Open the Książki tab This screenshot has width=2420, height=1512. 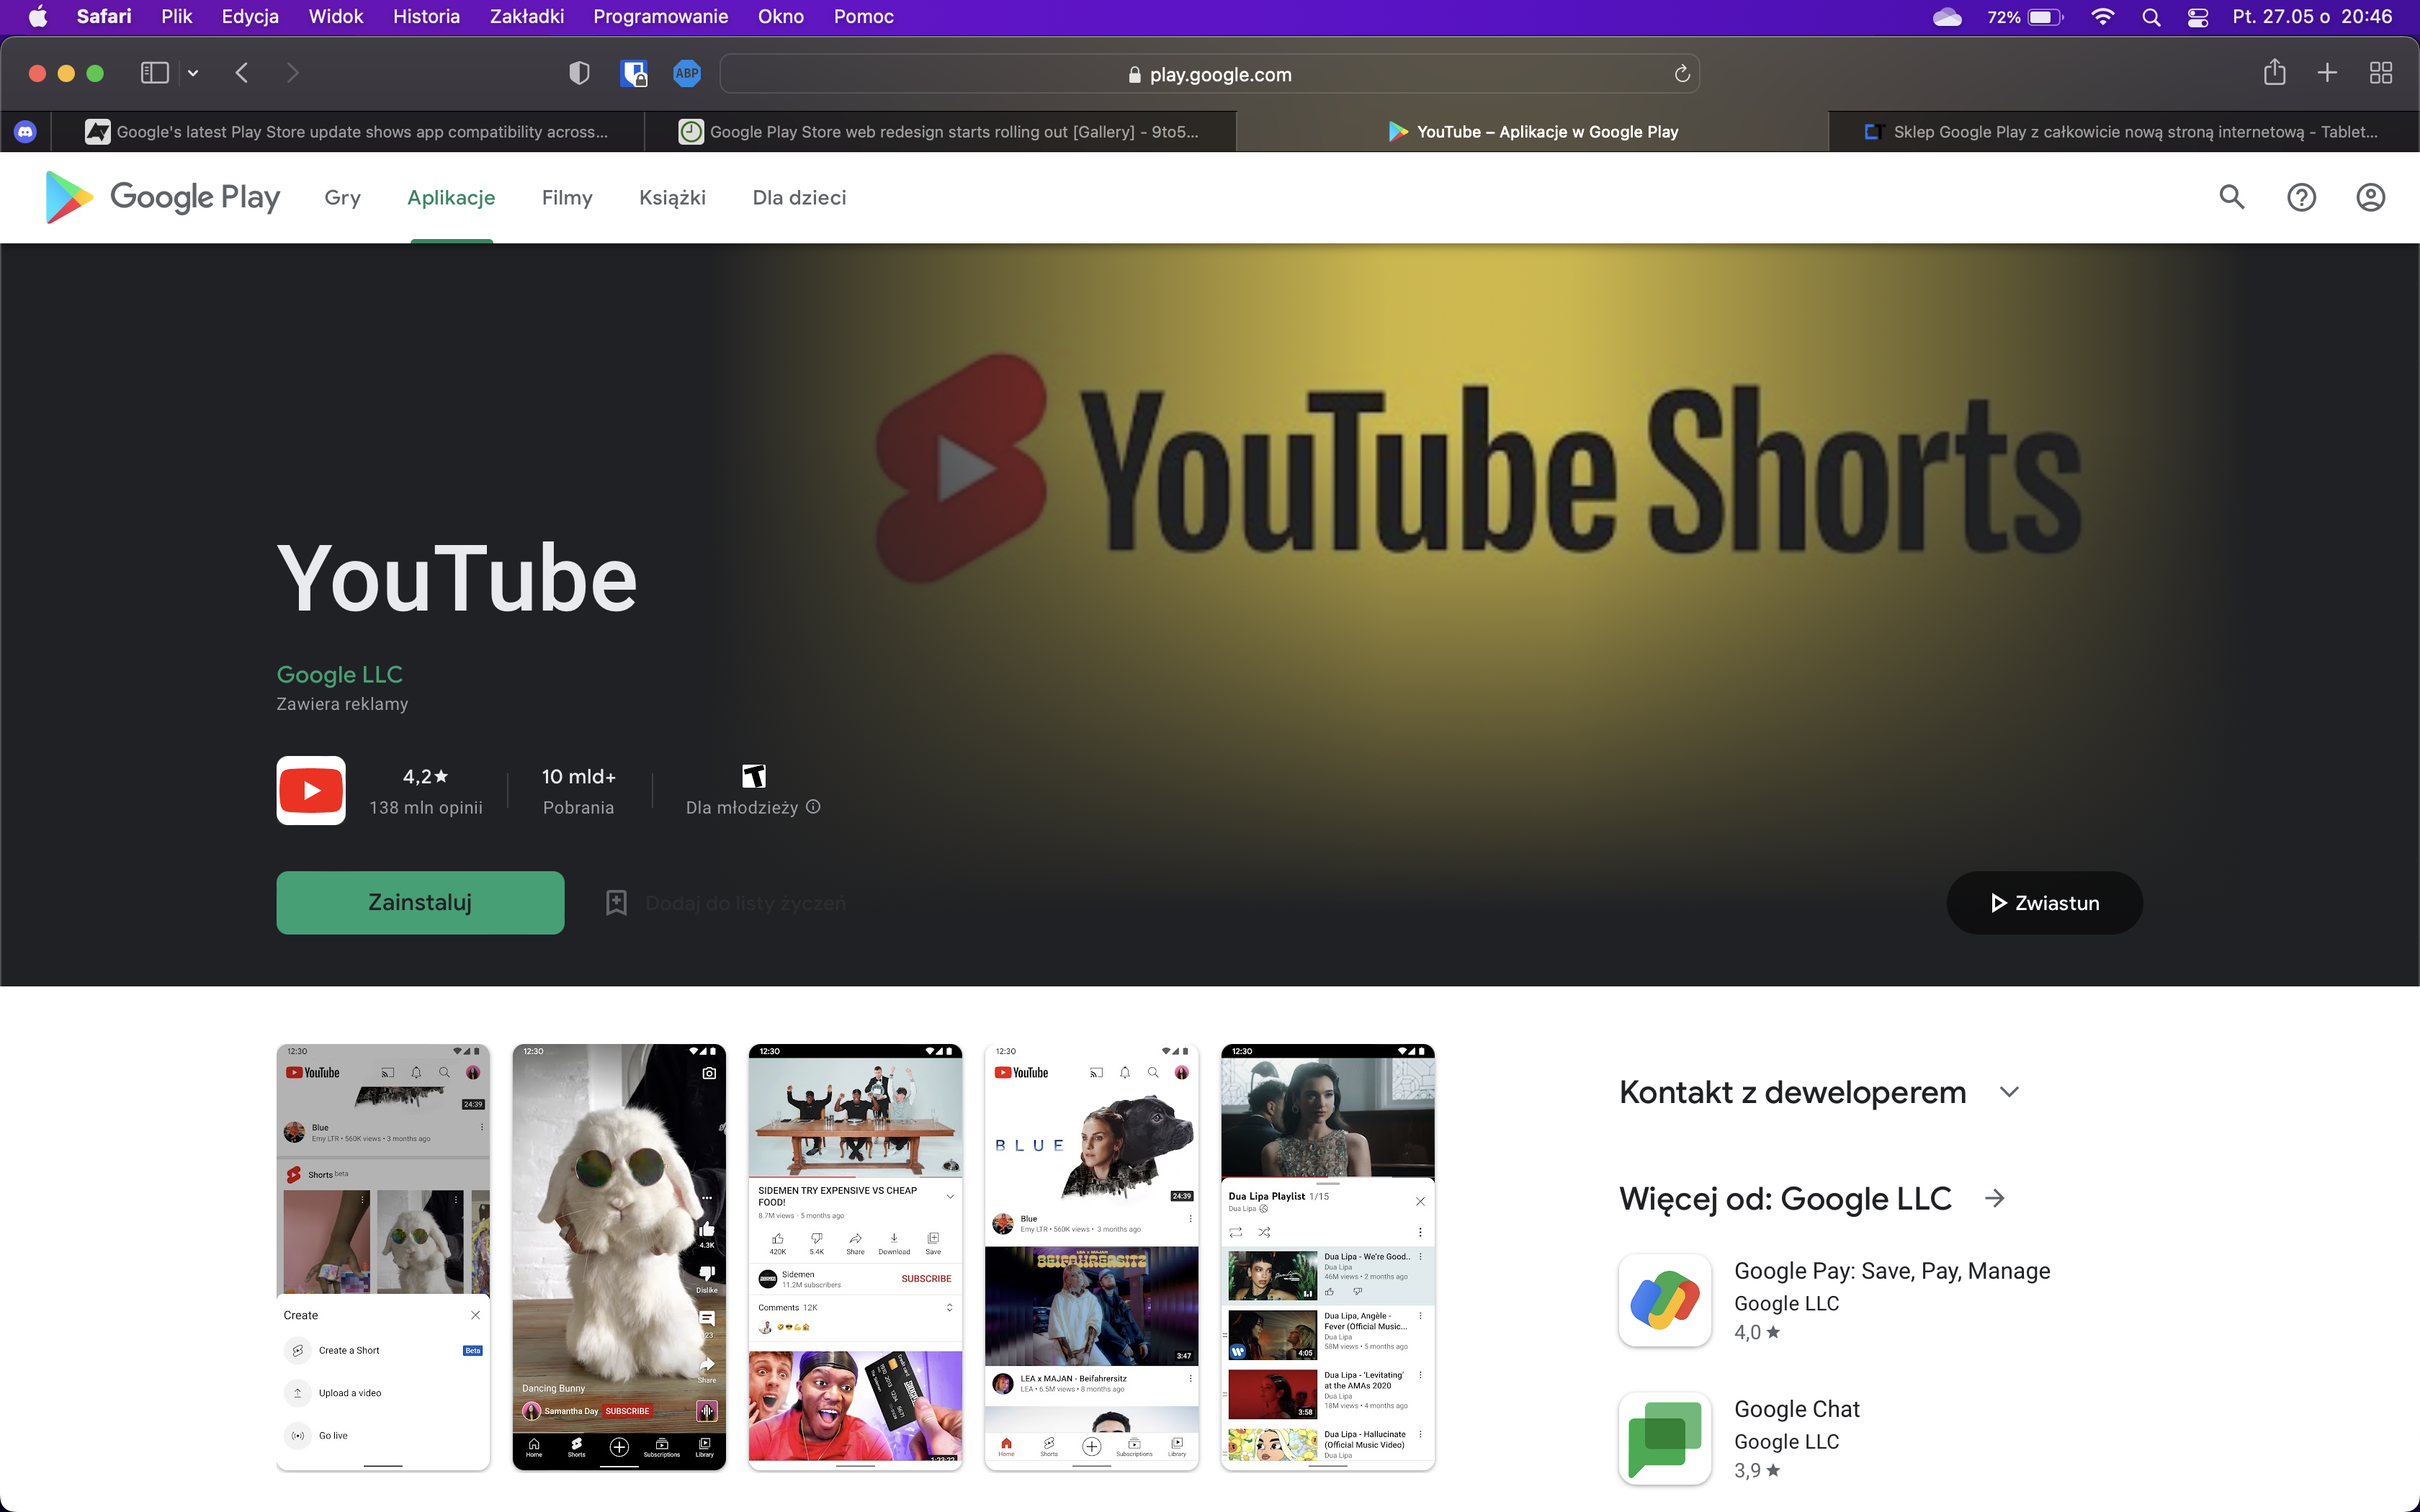pyautogui.click(x=672, y=197)
